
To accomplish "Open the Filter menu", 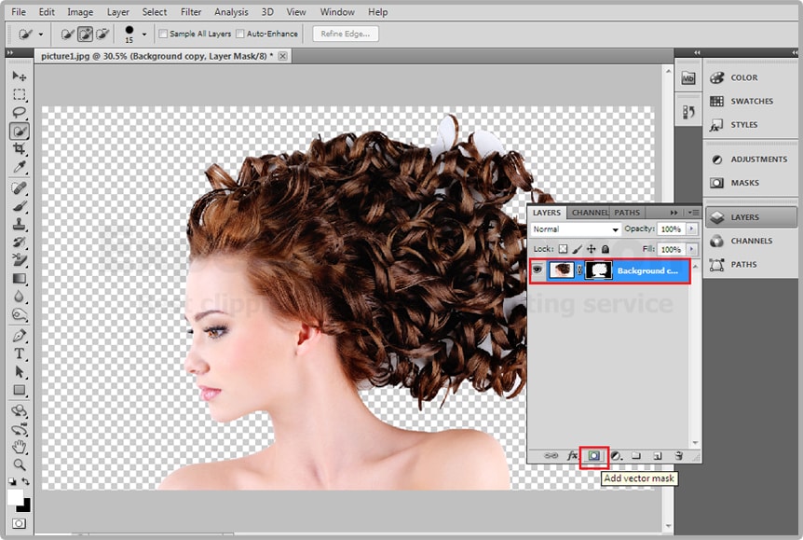I will click(191, 12).
